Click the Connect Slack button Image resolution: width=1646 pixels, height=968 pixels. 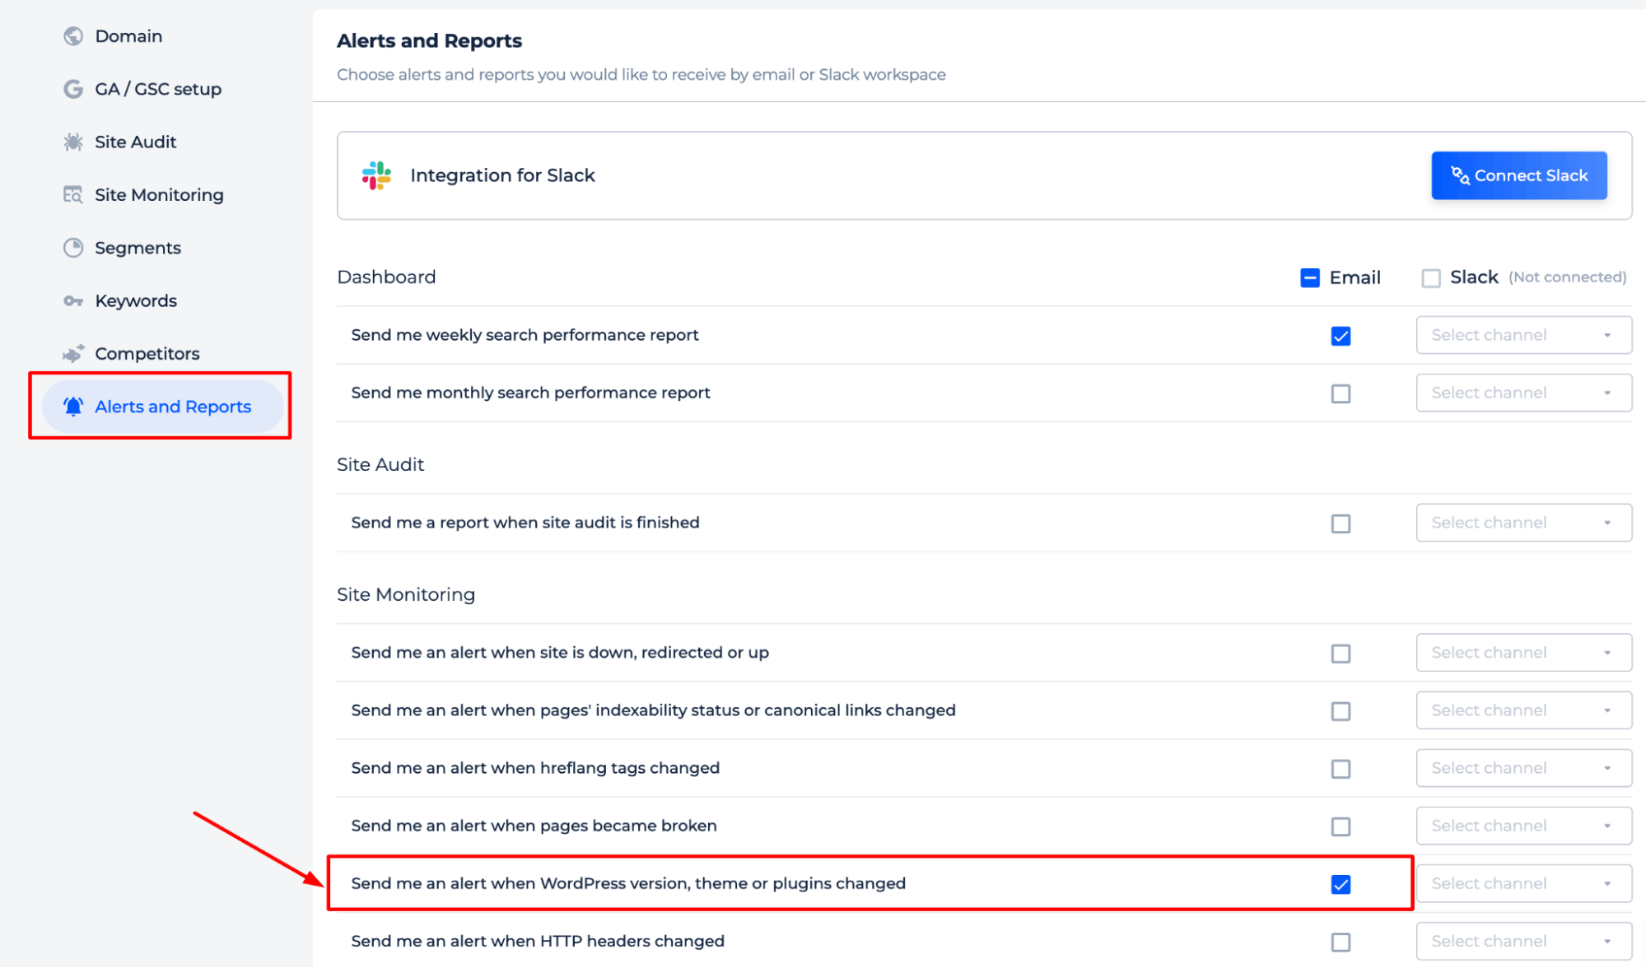click(1518, 175)
